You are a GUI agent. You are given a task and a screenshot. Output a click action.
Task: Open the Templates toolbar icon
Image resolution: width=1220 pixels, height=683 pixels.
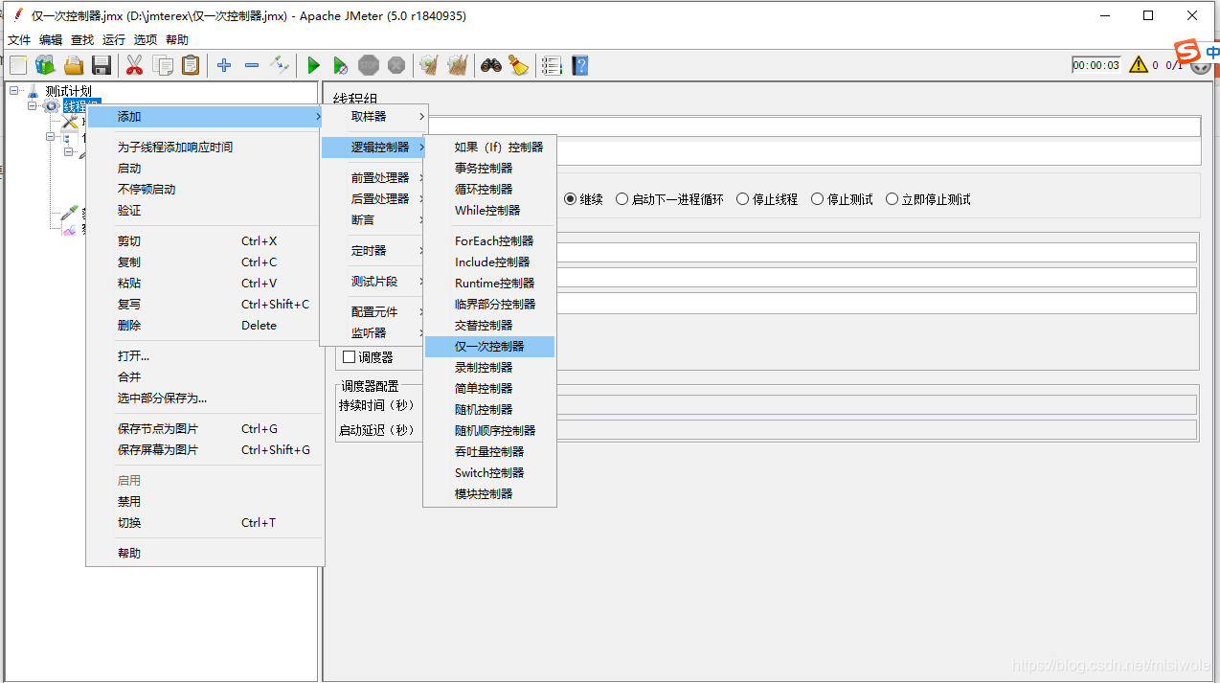(45, 65)
